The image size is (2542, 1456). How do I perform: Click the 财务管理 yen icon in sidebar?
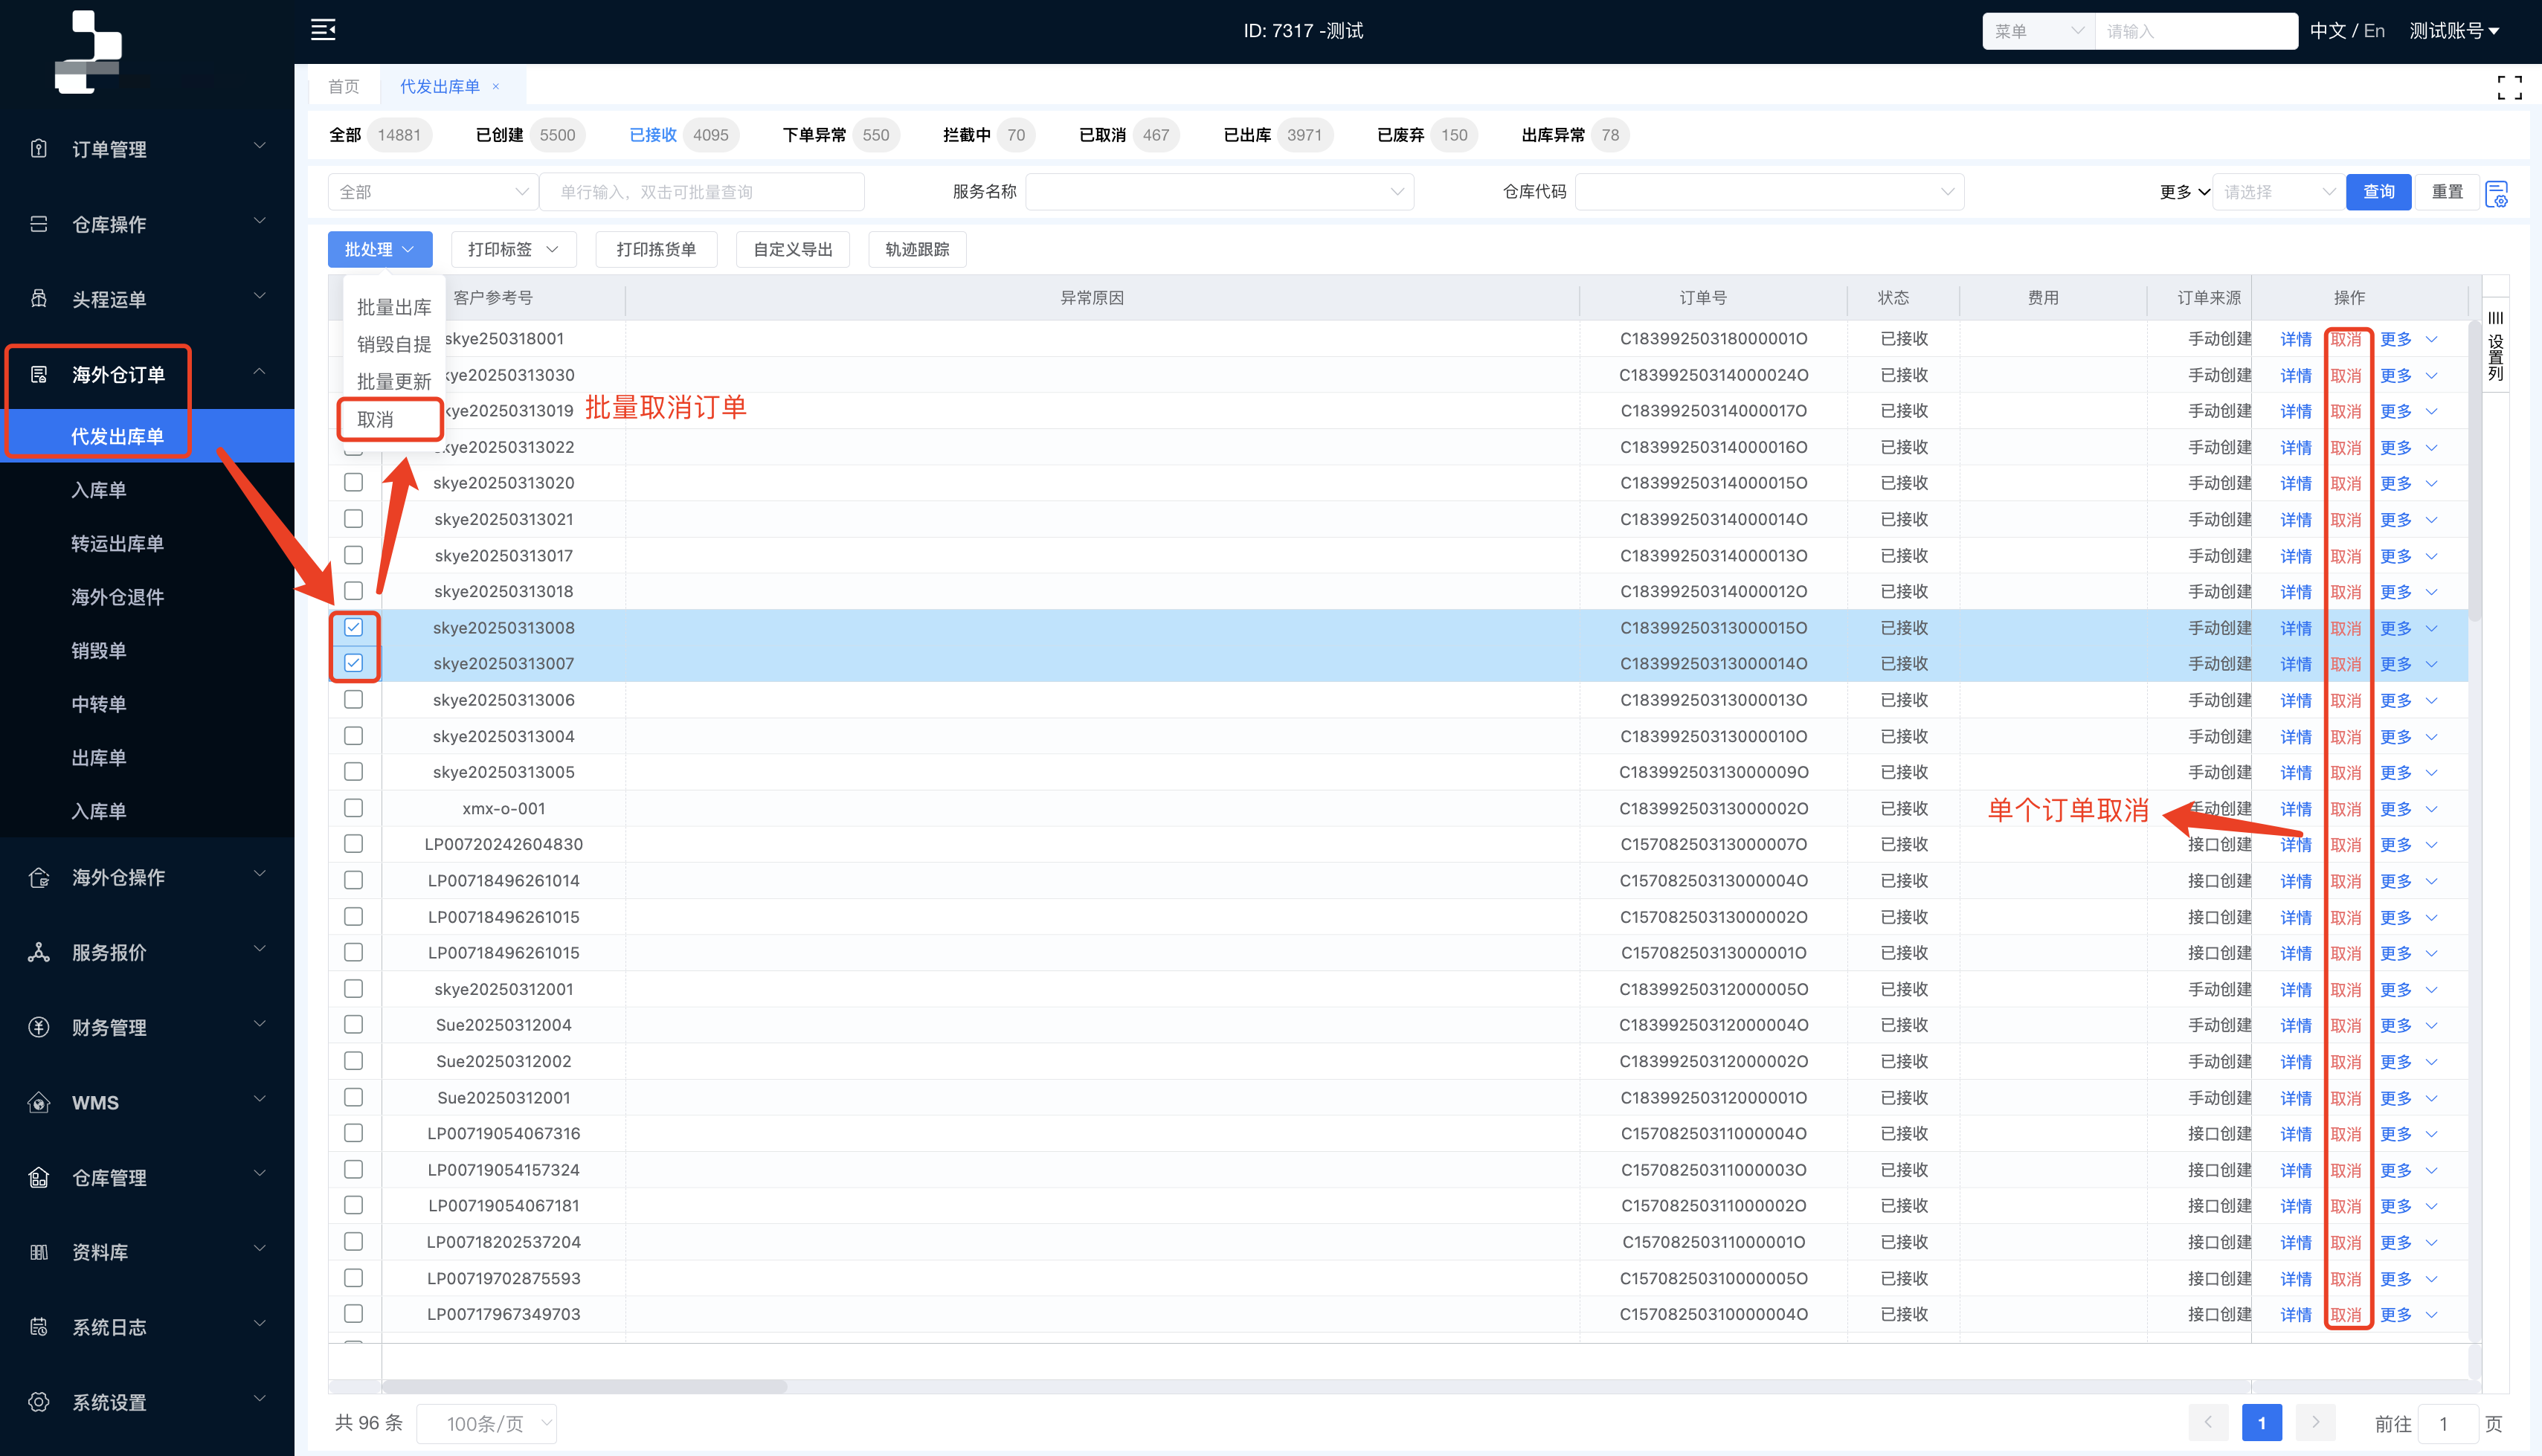pyautogui.click(x=39, y=1027)
